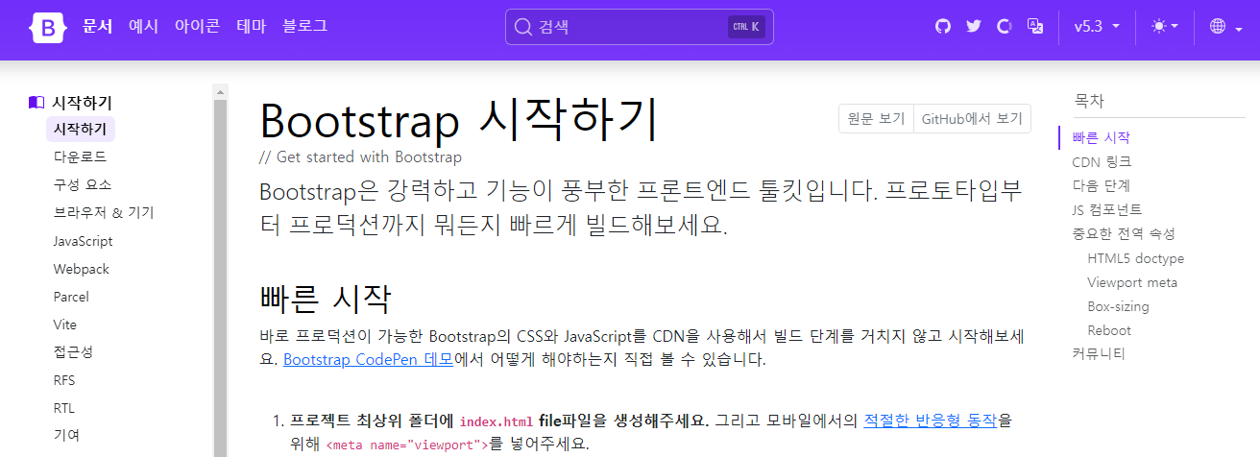This screenshot has height=457, width=1260.
Task: Open 다운로드 in the sidebar
Action: click(x=80, y=156)
